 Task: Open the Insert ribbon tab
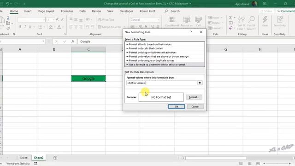pos(28,11)
